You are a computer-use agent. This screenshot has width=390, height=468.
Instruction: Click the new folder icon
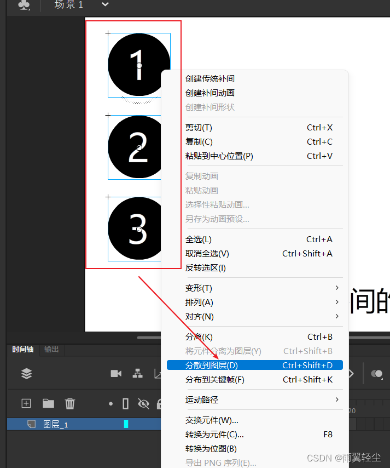tap(48, 403)
